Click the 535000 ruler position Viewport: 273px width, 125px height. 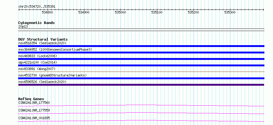(x=121, y=12)
